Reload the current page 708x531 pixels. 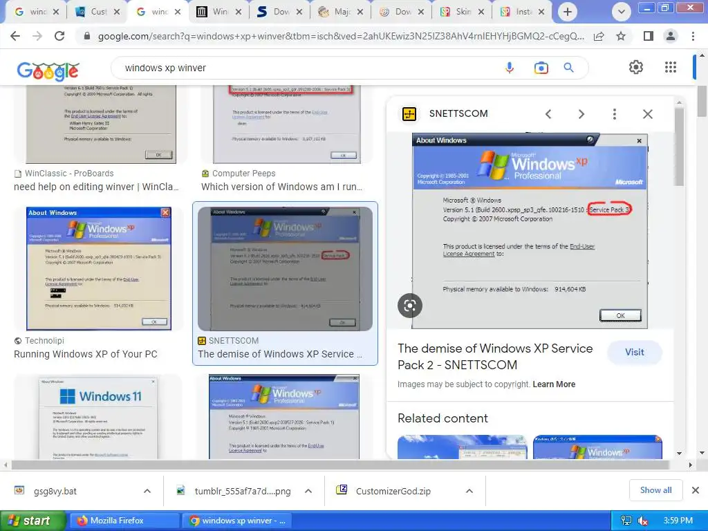[59, 36]
